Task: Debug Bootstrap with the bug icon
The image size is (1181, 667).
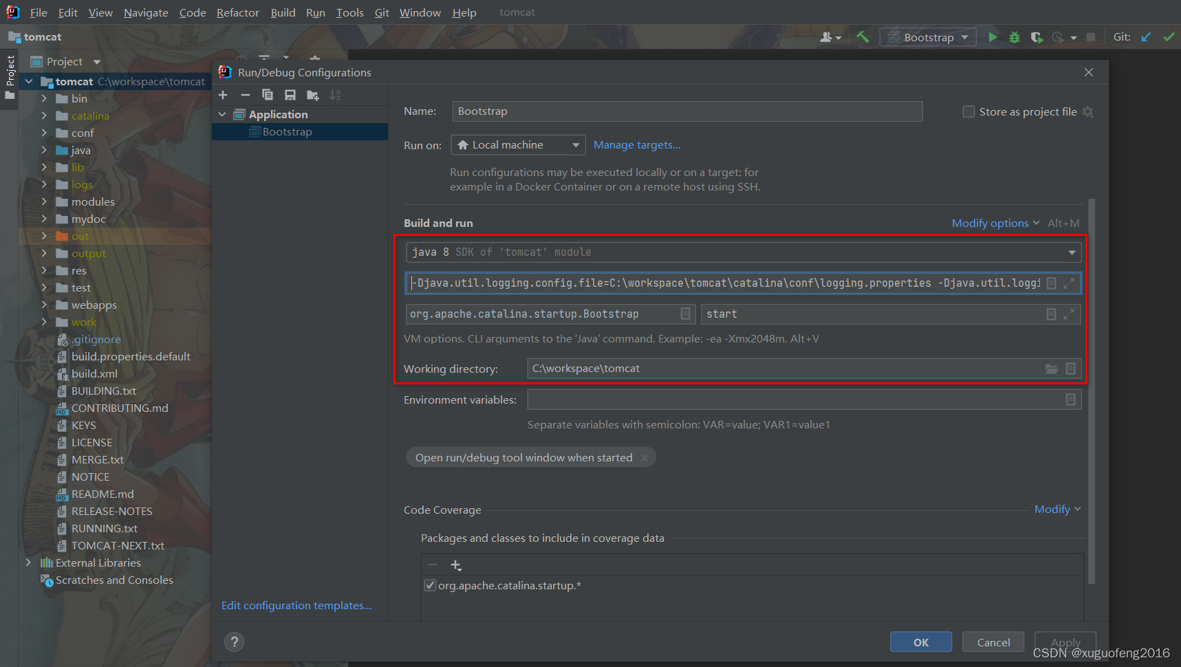Action: [1015, 37]
